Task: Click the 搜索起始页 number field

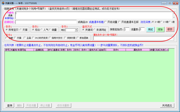Action: click(x=127, y=29)
